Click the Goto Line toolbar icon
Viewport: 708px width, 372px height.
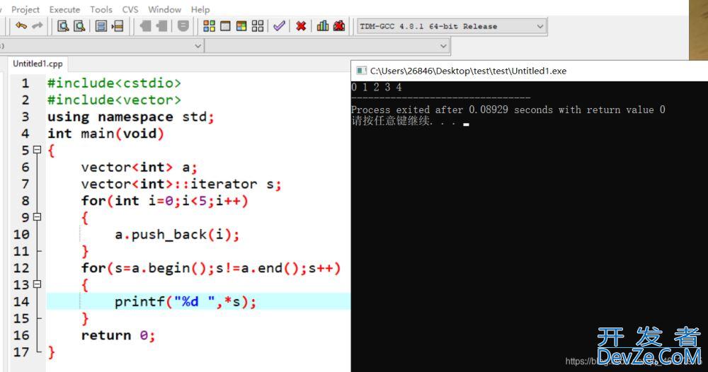[118, 26]
